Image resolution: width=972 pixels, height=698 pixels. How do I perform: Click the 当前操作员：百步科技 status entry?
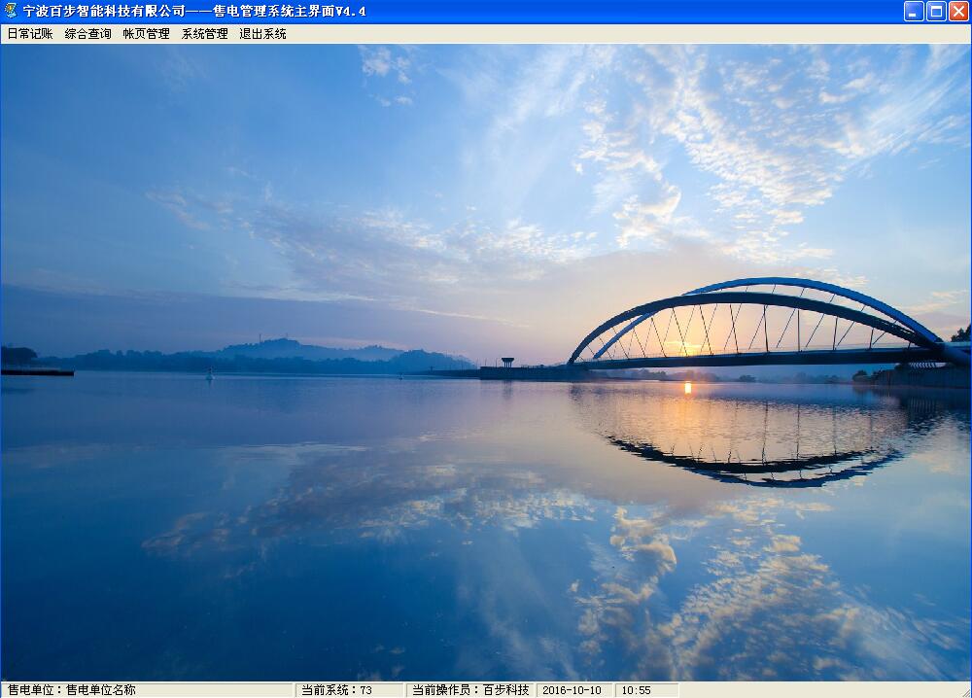pyautogui.click(x=470, y=690)
